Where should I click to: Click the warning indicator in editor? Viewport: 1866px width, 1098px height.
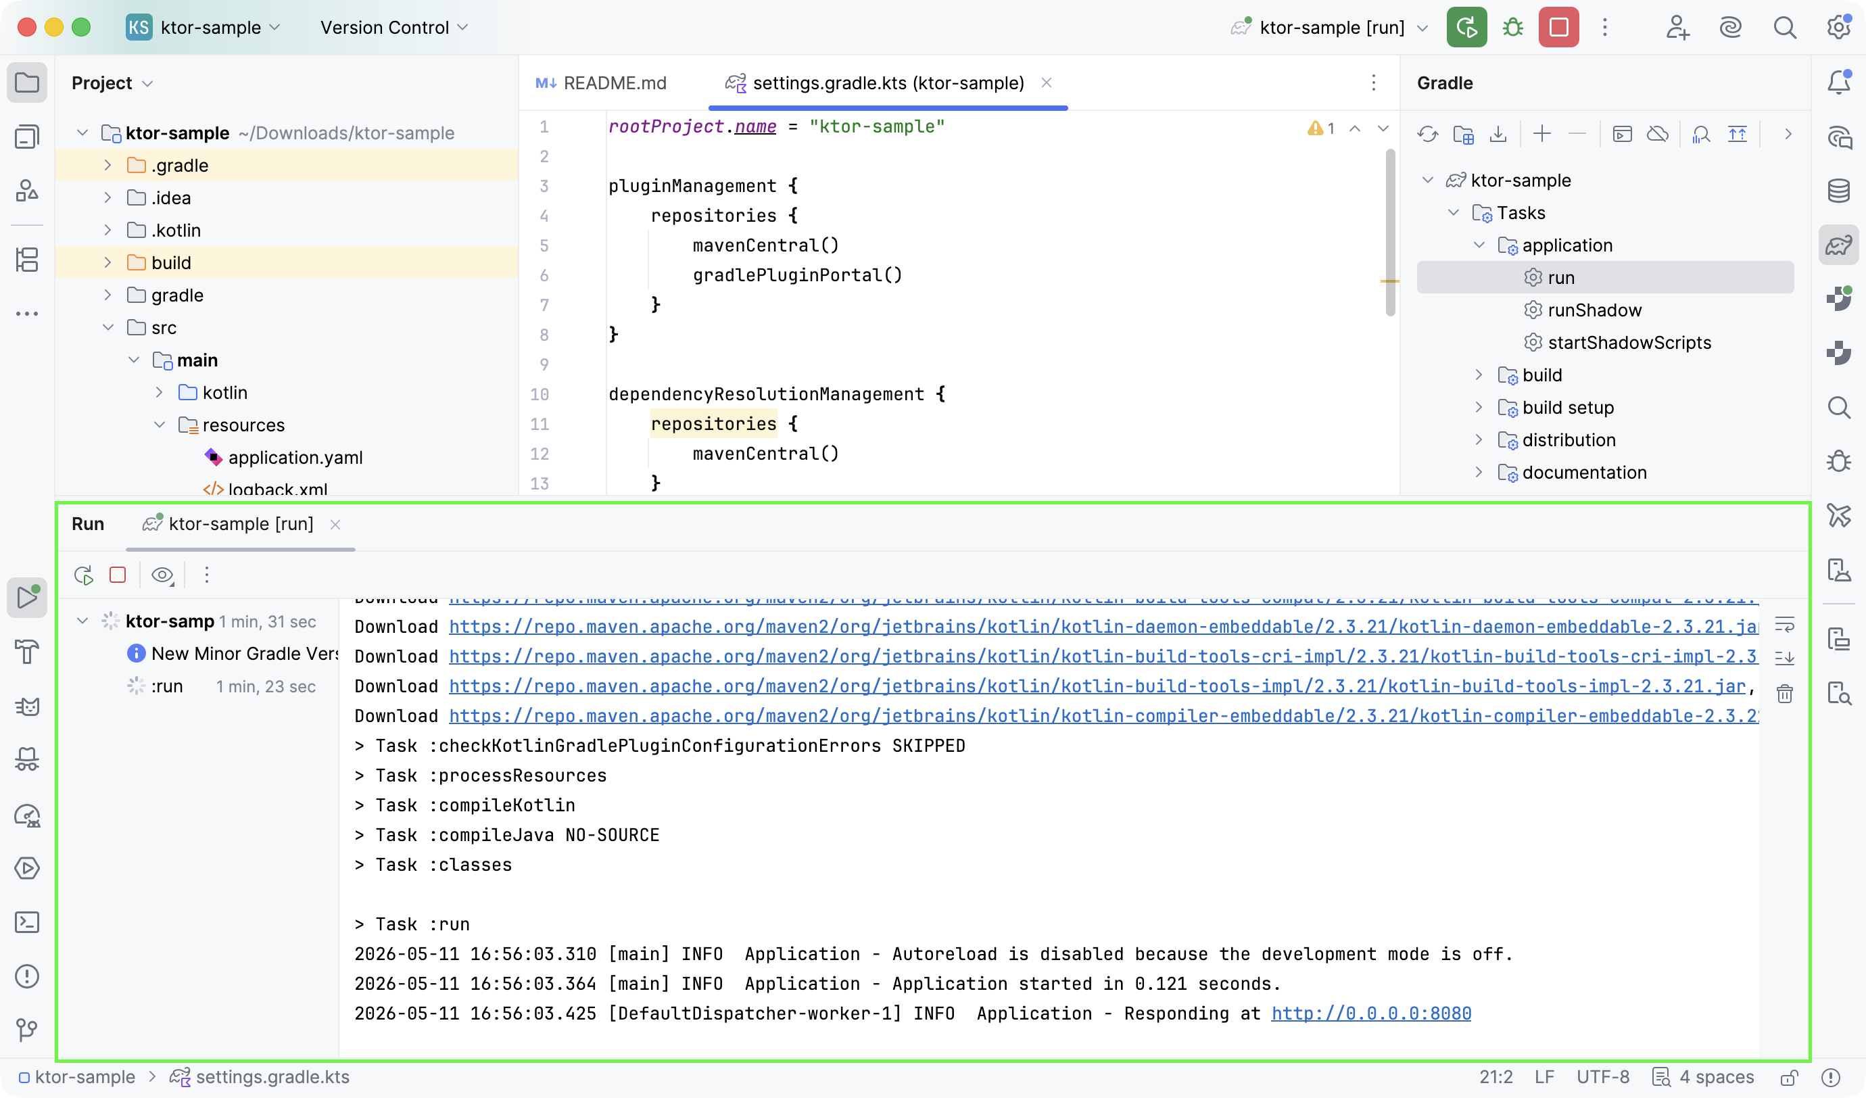coord(1321,128)
